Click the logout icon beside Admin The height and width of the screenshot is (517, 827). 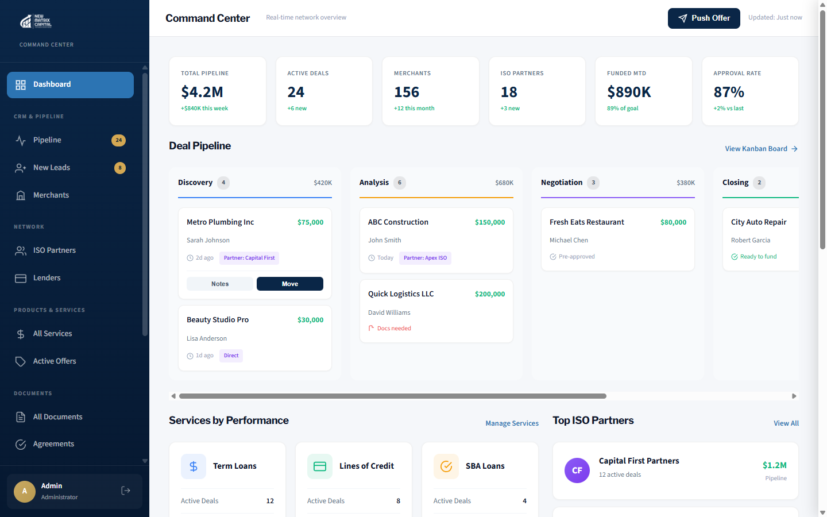tap(125, 491)
